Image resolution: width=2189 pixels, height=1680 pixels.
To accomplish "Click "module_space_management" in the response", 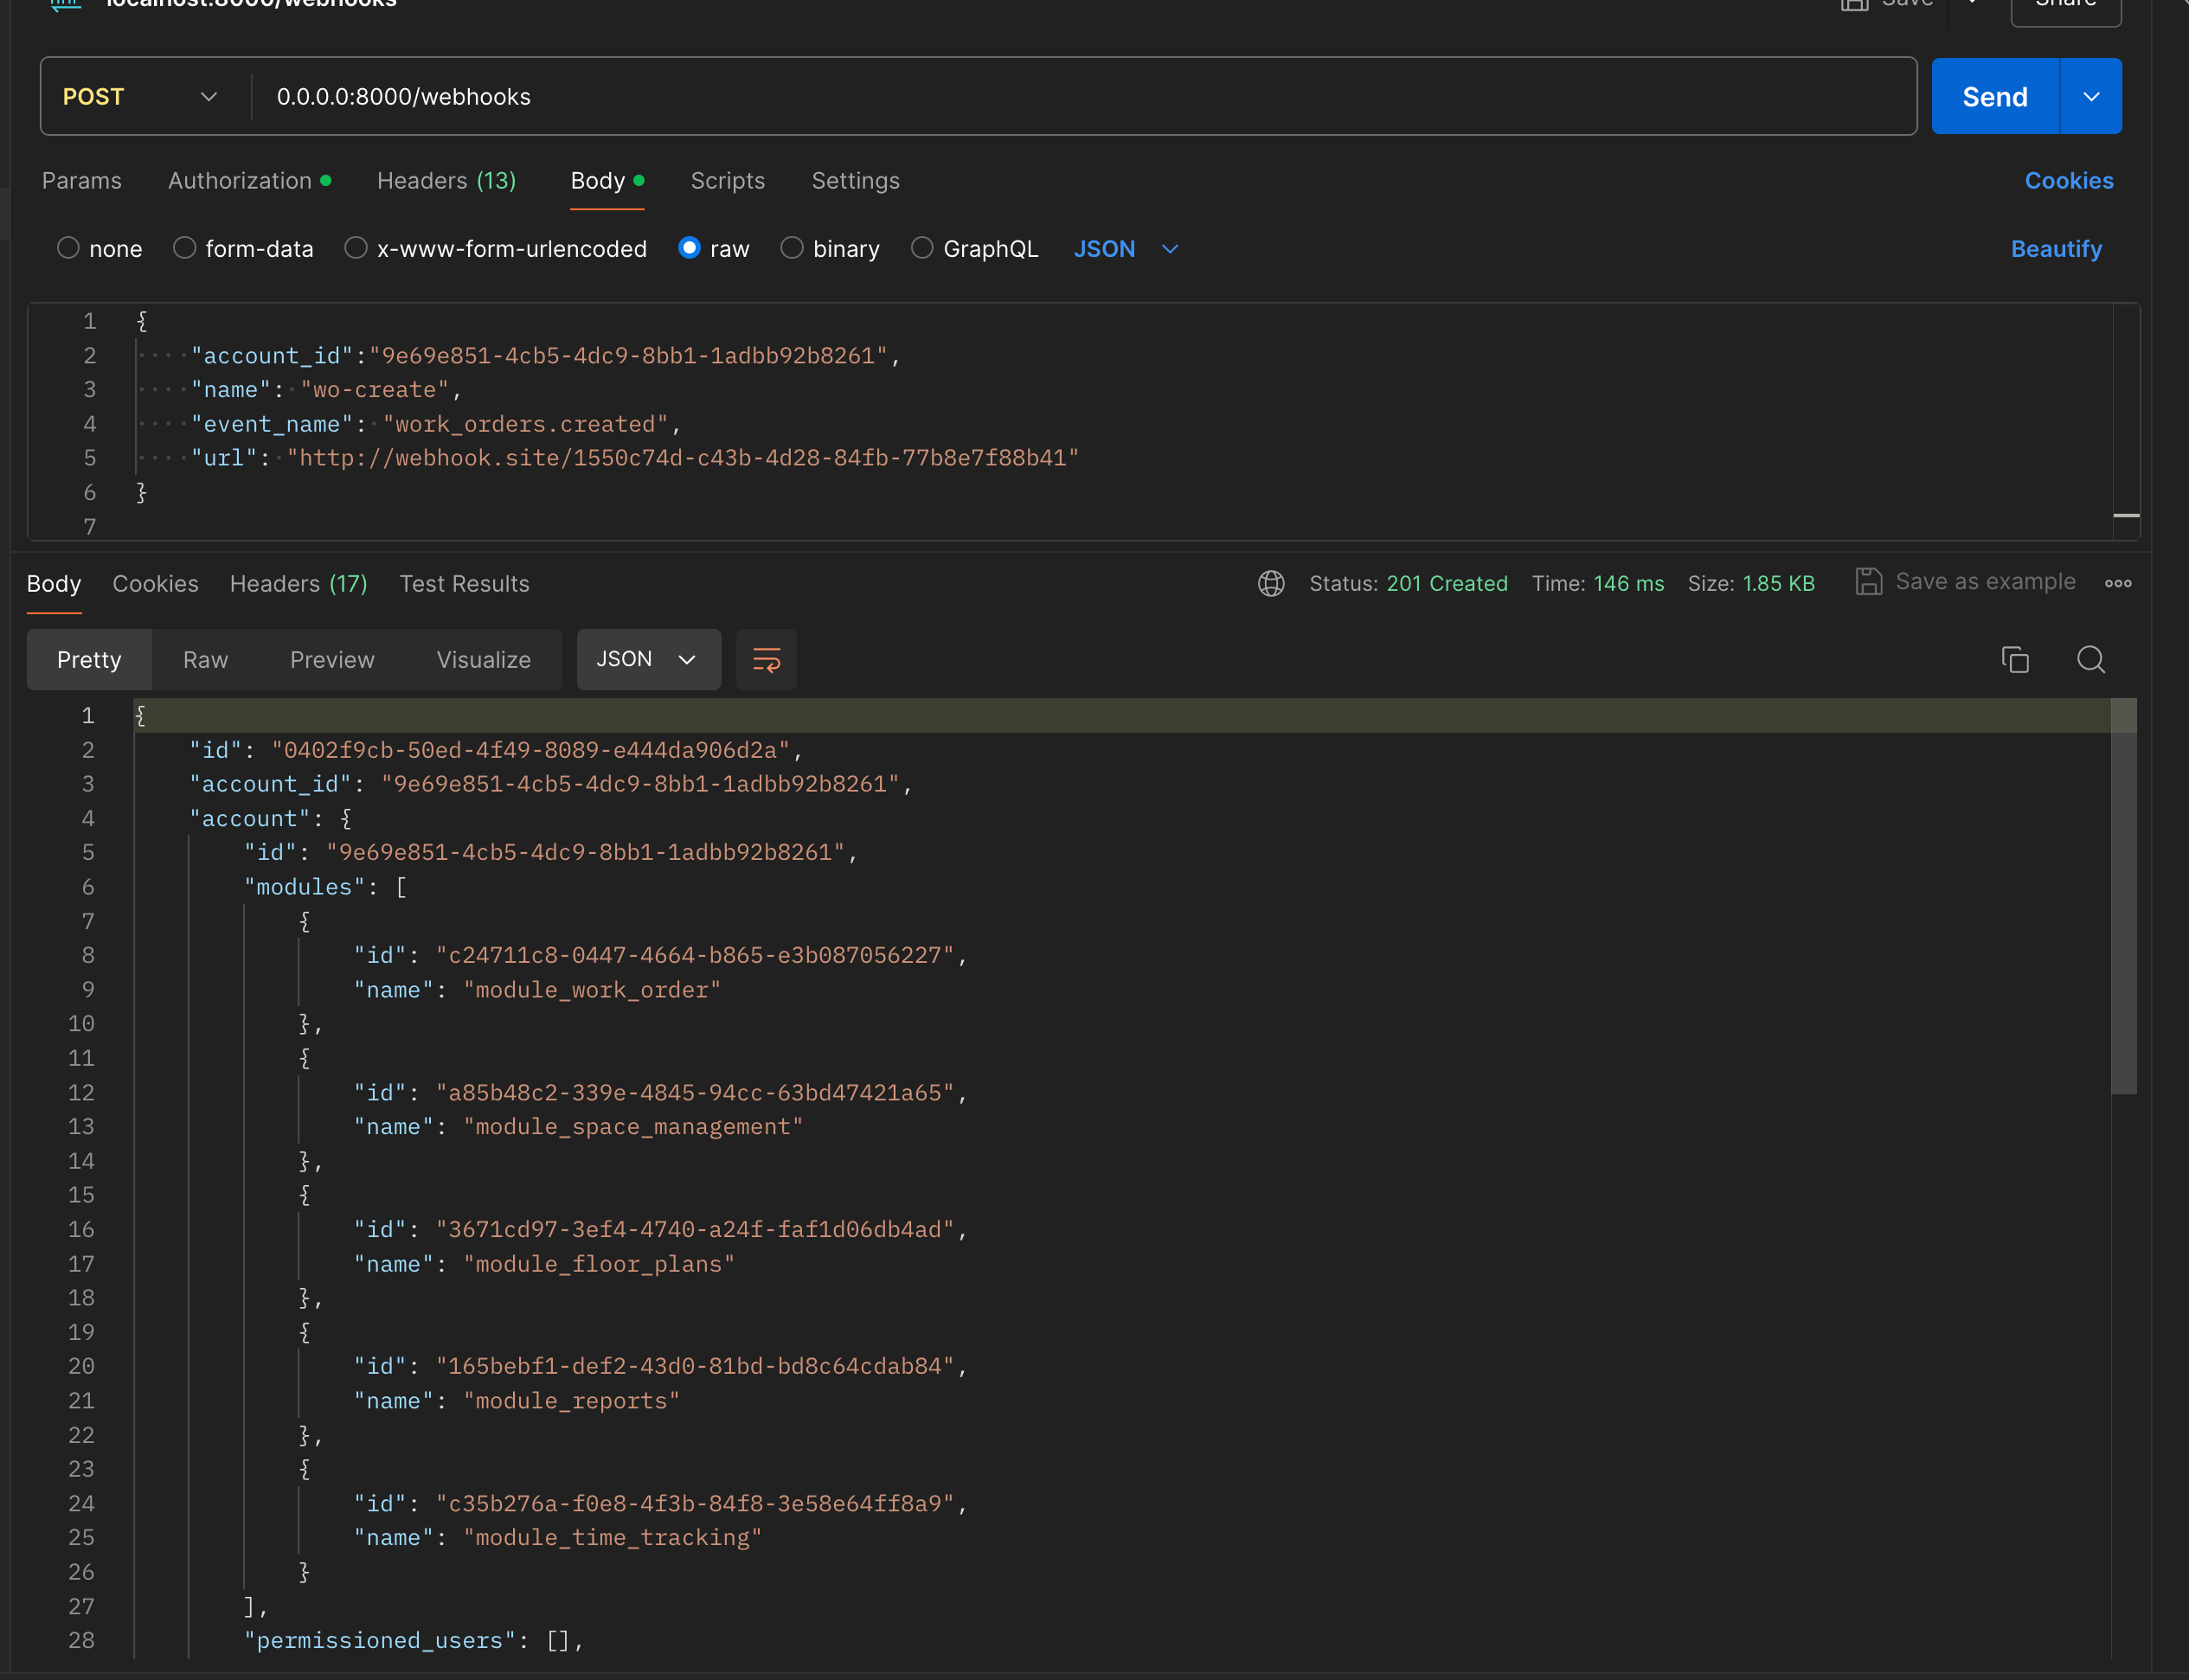I will coord(633,1127).
